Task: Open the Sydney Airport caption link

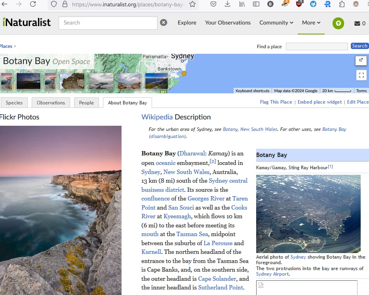Action: [x=272, y=274]
